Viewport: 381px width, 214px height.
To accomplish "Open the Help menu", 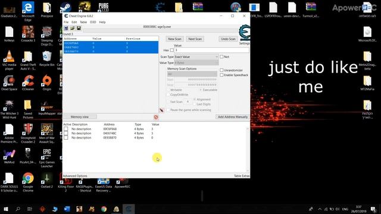I will tap(102, 22).
